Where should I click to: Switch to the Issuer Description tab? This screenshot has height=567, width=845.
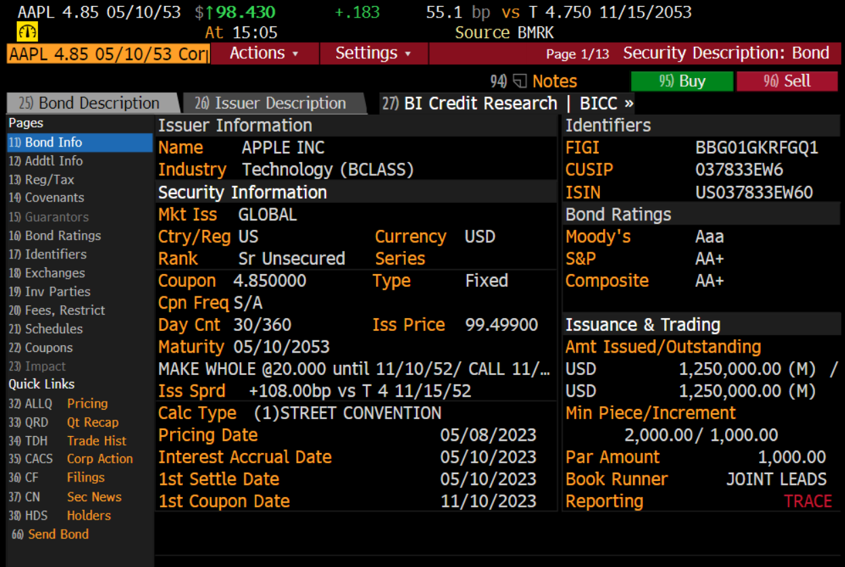pyautogui.click(x=273, y=104)
